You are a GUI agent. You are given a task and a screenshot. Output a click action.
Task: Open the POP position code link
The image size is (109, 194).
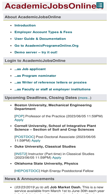[x=19, y=116]
